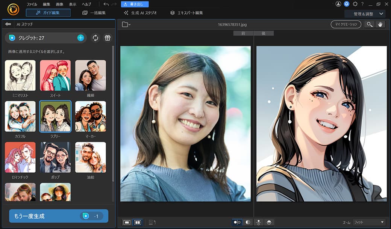Select the hand pan tool
This screenshot has height=229, width=391.
coord(381,24)
